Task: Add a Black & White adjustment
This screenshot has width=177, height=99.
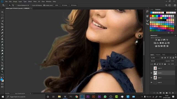Action: (160, 43)
